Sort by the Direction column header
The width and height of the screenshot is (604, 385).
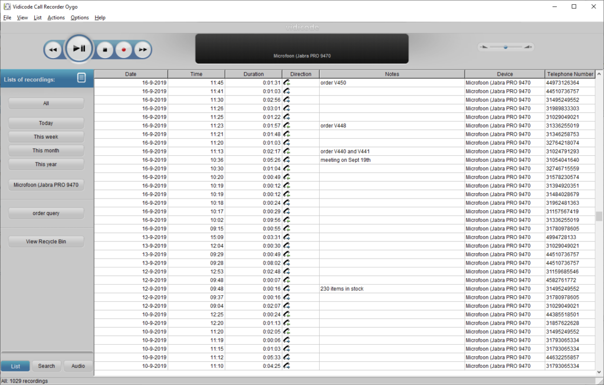[x=301, y=74]
